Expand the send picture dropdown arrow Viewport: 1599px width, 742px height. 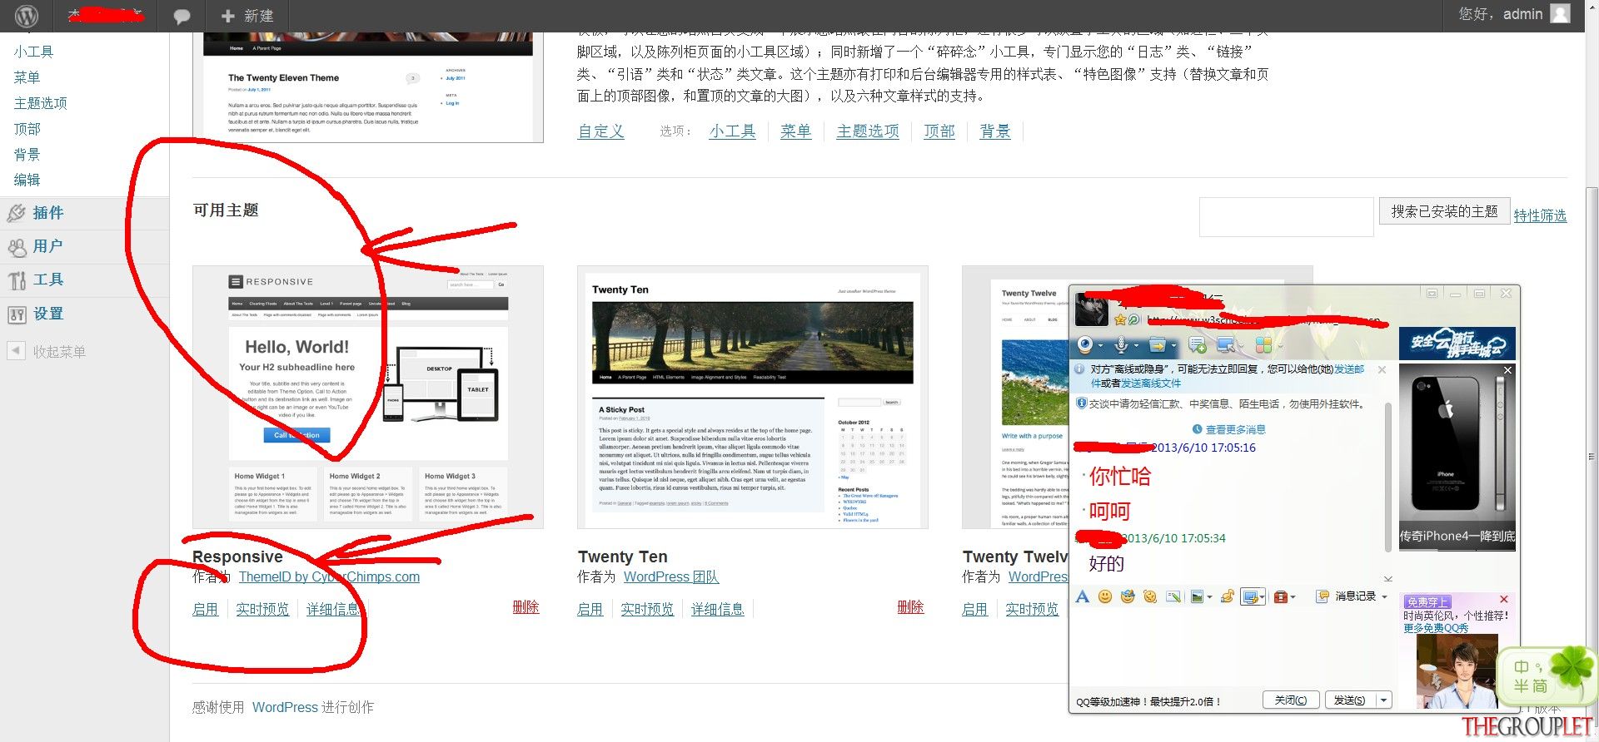pyautogui.click(x=1209, y=597)
